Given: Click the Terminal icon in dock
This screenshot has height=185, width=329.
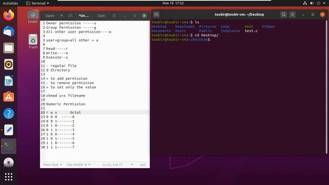Looking at the screenshot, I should (9, 146).
